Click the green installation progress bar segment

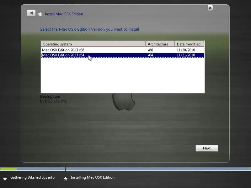(8, 169)
